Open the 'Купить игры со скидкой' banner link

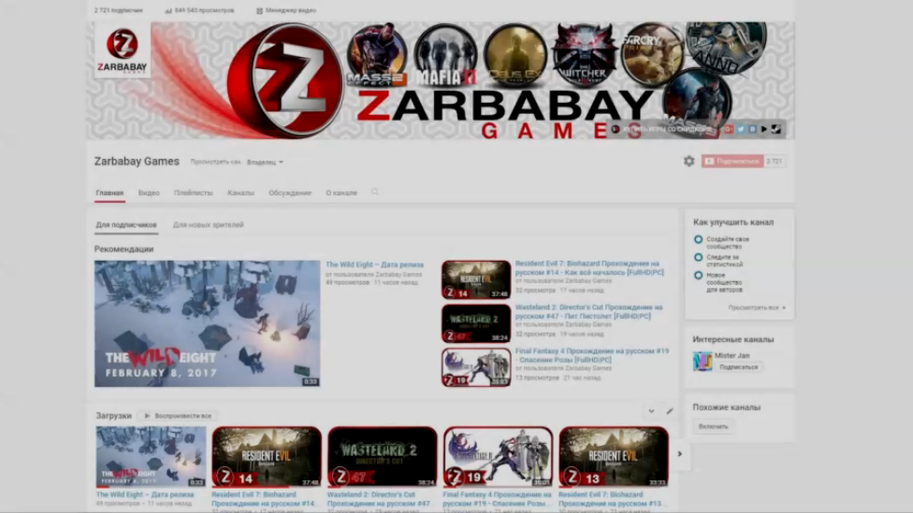pos(662,129)
